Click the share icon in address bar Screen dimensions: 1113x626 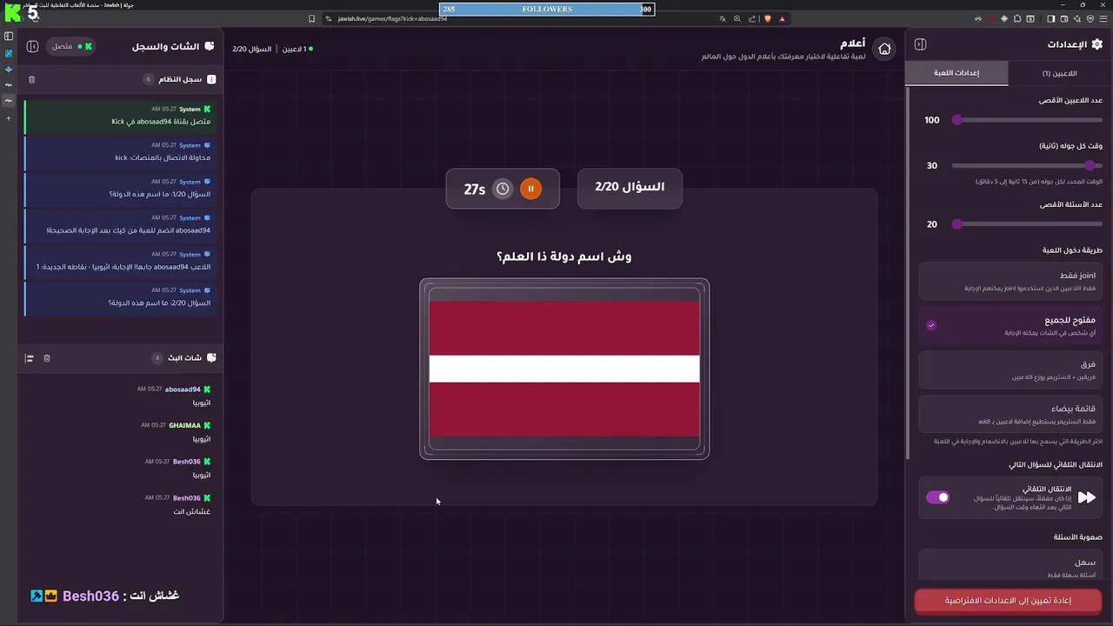pos(751,18)
